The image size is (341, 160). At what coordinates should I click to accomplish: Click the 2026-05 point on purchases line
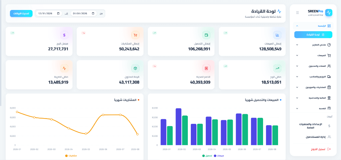point(86,133)
